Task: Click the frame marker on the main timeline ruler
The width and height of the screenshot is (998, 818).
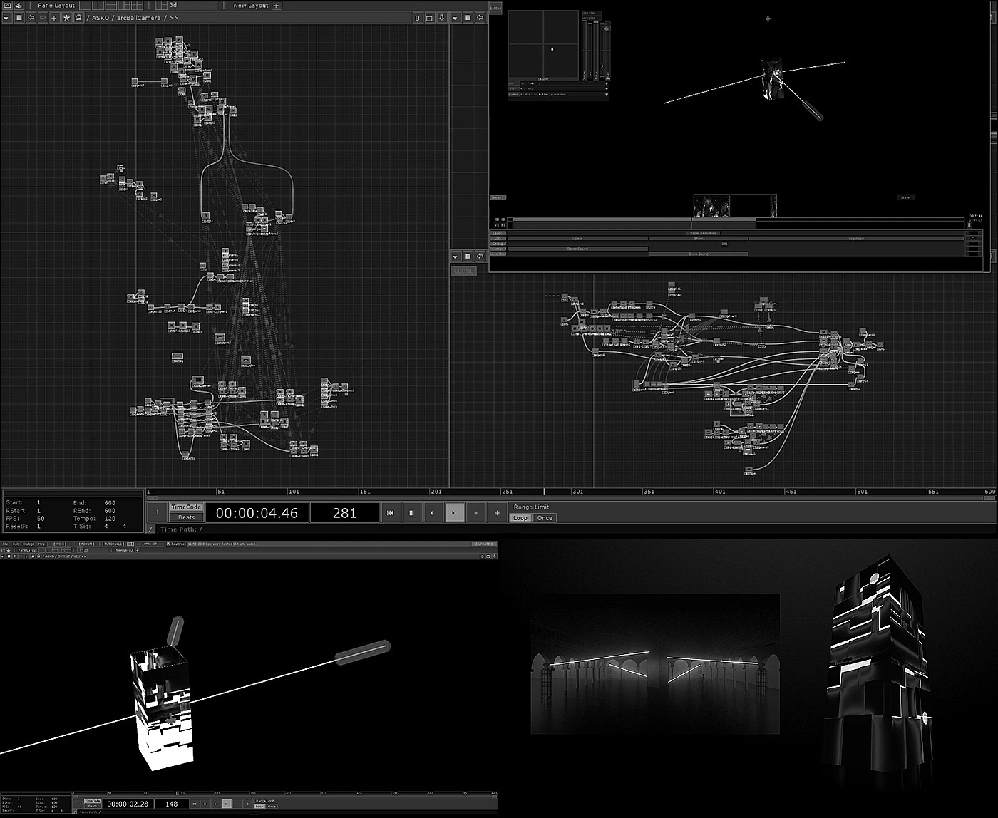Action: pyautogui.click(x=544, y=492)
